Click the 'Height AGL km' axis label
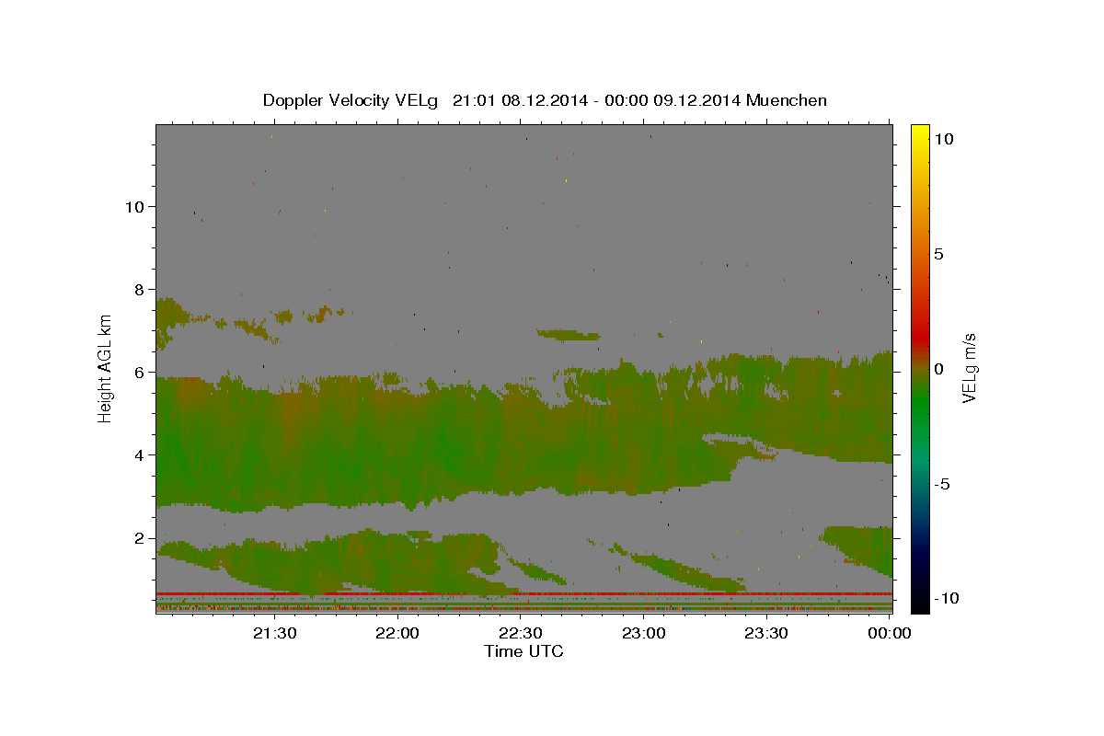The width and height of the screenshot is (1104, 736). click(106, 367)
